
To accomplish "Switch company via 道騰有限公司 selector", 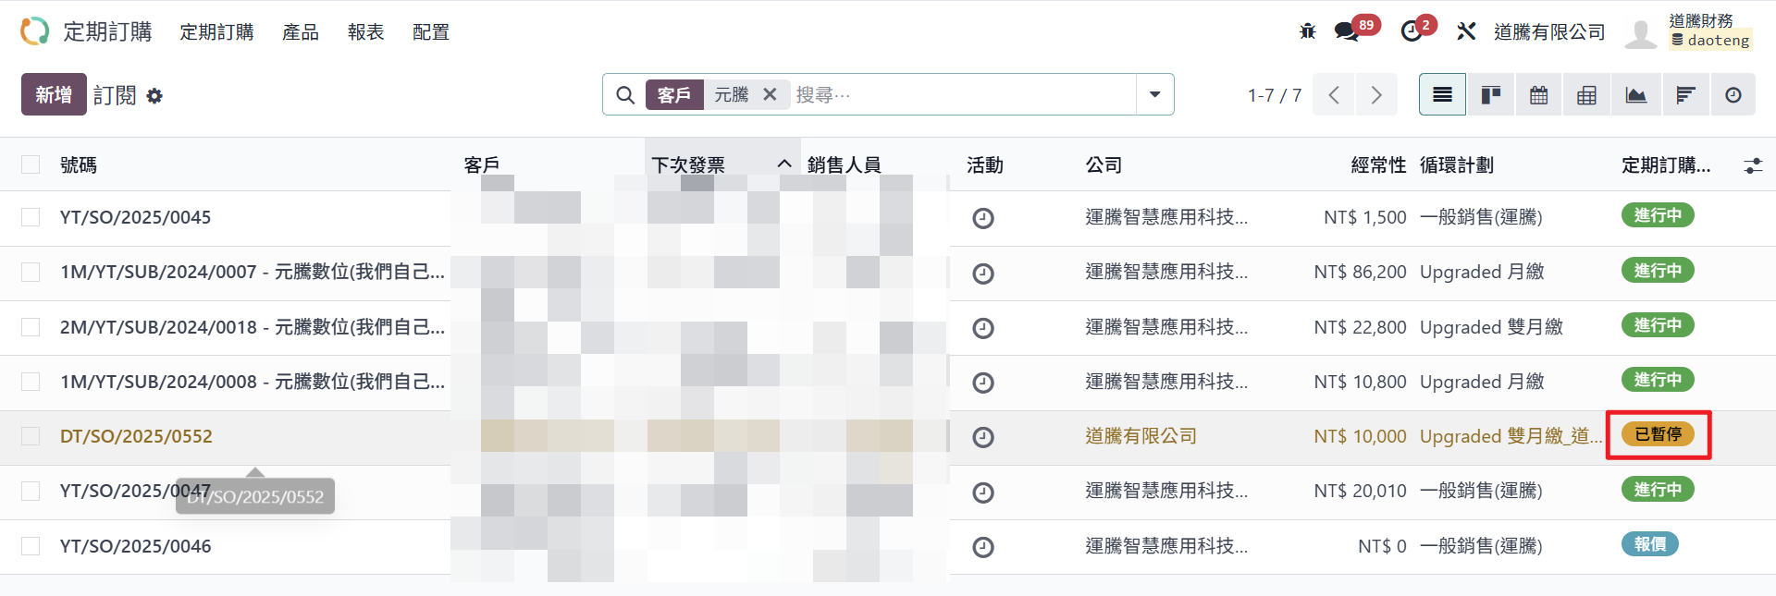I will click(x=1548, y=31).
